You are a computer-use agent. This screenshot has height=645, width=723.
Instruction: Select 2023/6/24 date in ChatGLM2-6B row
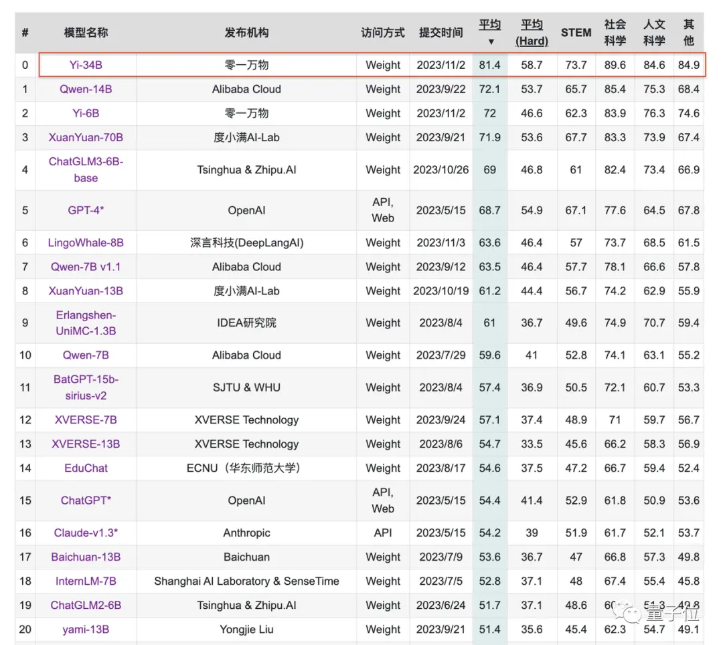tap(440, 605)
